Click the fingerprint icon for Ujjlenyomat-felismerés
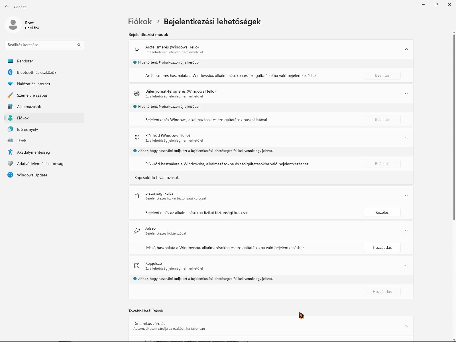456x342 pixels. 137,93
